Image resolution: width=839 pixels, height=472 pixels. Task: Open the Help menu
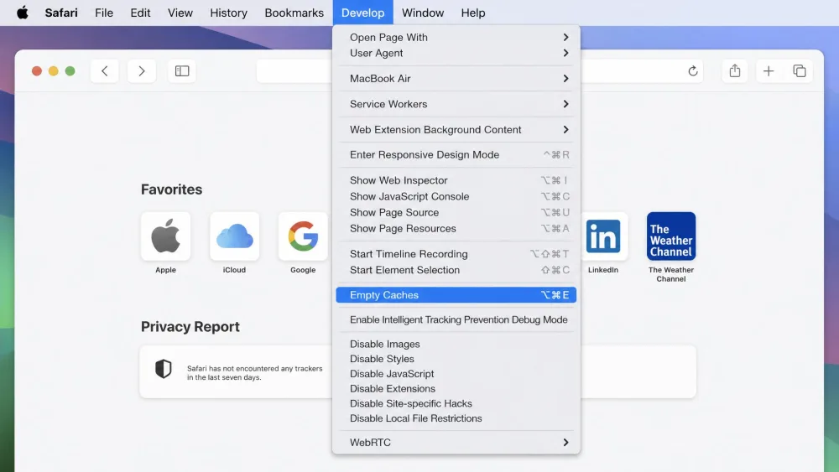(473, 13)
